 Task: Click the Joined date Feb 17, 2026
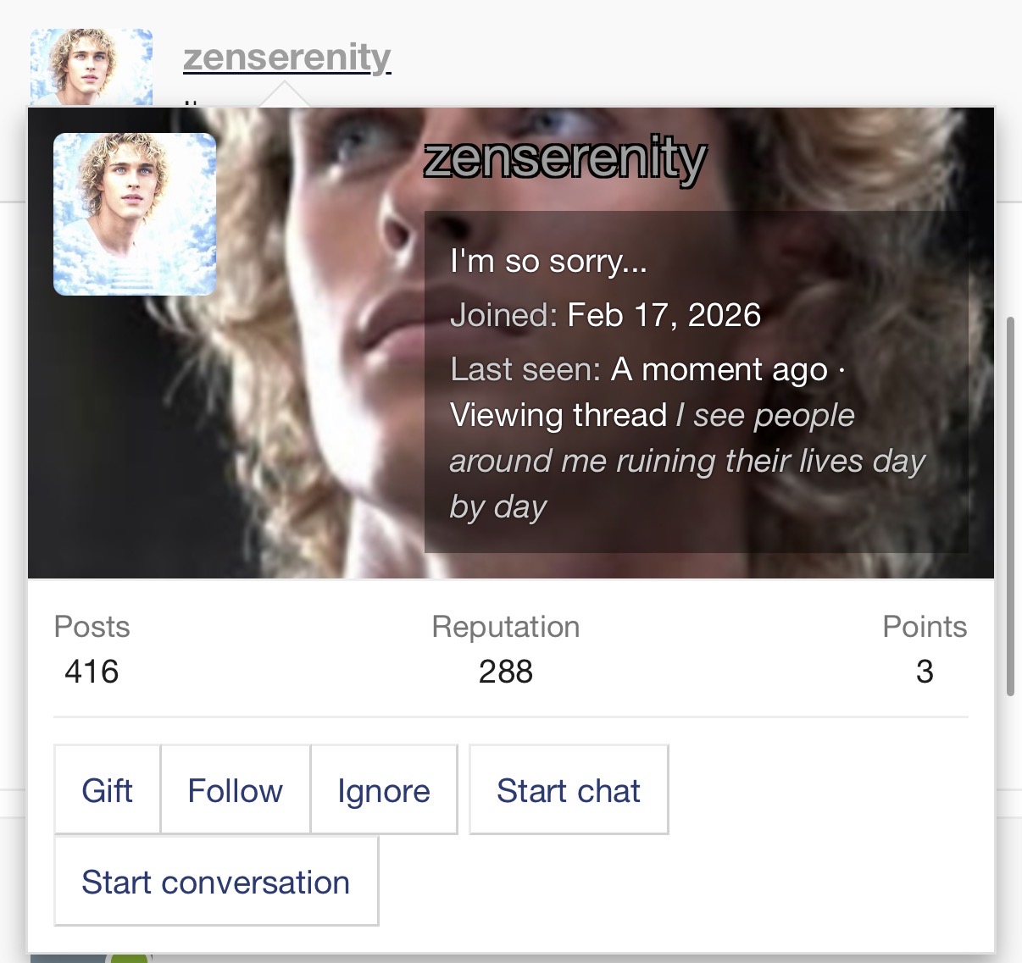664,315
